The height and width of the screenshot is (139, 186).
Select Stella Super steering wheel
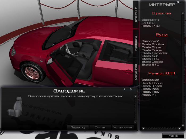[x=152, y=47]
